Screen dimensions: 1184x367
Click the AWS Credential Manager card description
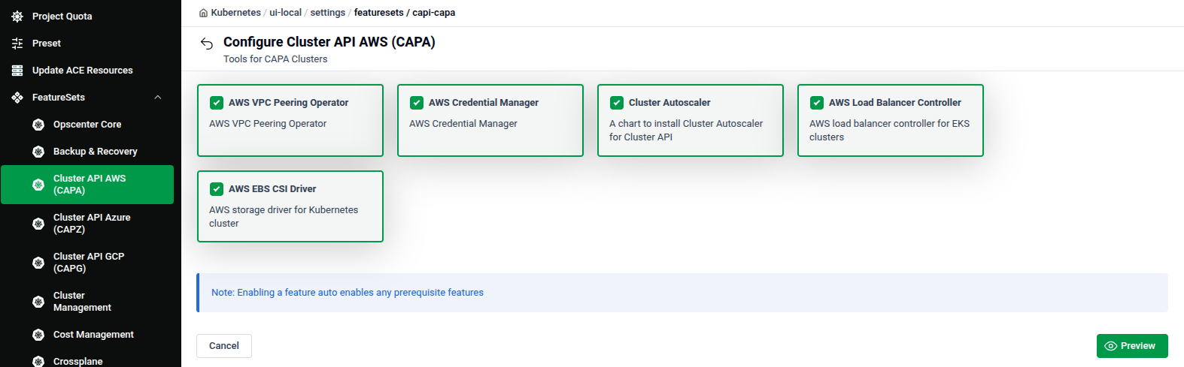click(x=463, y=124)
